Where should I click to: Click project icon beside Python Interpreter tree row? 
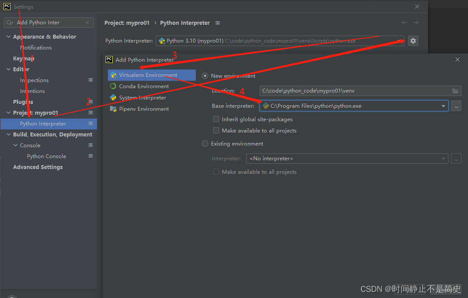point(91,123)
